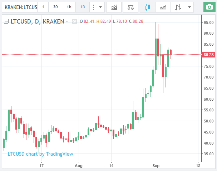
Task: Select the 30 minute interval
Action: point(55,7)
